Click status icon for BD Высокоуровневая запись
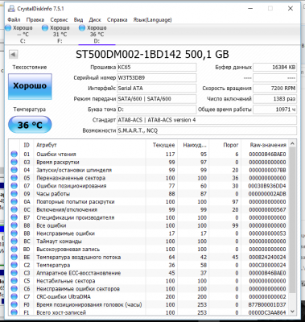The height and width of the screenshot is (322, 305). pyautogui.click(x=14, y=250)
